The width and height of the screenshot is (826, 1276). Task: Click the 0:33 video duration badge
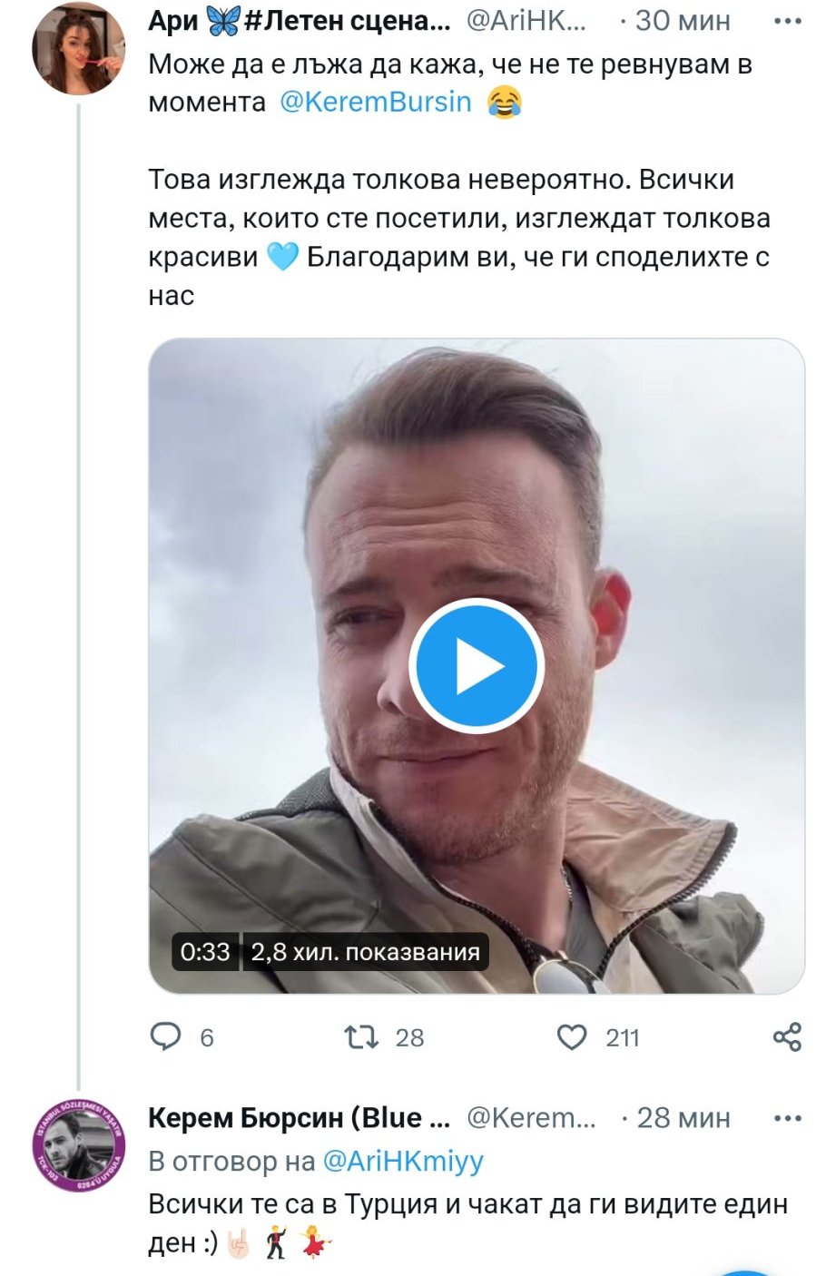coord(205,952)
